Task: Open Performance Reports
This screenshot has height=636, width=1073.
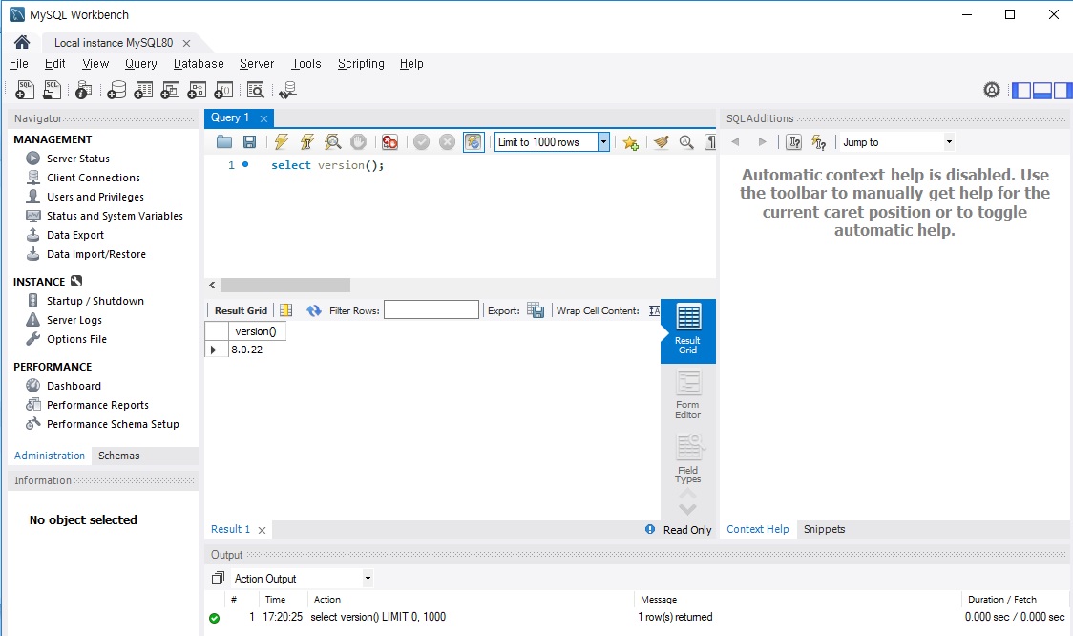Action: pos(97,405)
